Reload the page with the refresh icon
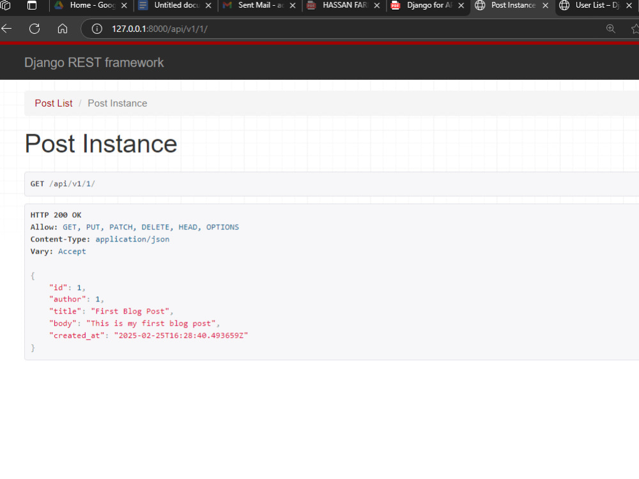639x479 pixels. (35, 29)
